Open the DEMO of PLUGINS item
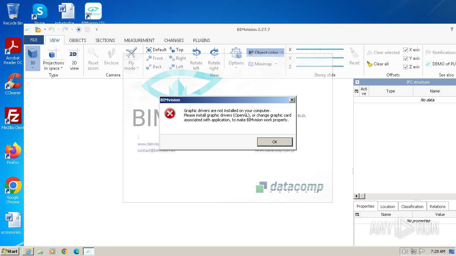This screenshot has width=456, height=256. (x=441, y=64)
